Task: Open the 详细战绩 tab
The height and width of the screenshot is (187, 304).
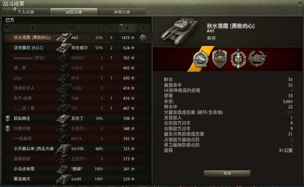Action: [x=122, y=12]
